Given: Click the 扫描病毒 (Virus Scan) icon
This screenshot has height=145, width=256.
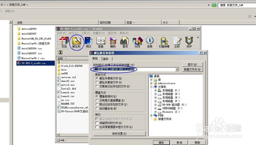Looking at the screenshot, I should (x=164, y=42).
